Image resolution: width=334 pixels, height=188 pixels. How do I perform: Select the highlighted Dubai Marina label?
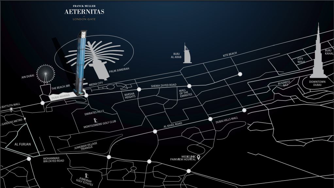point(61,97)
